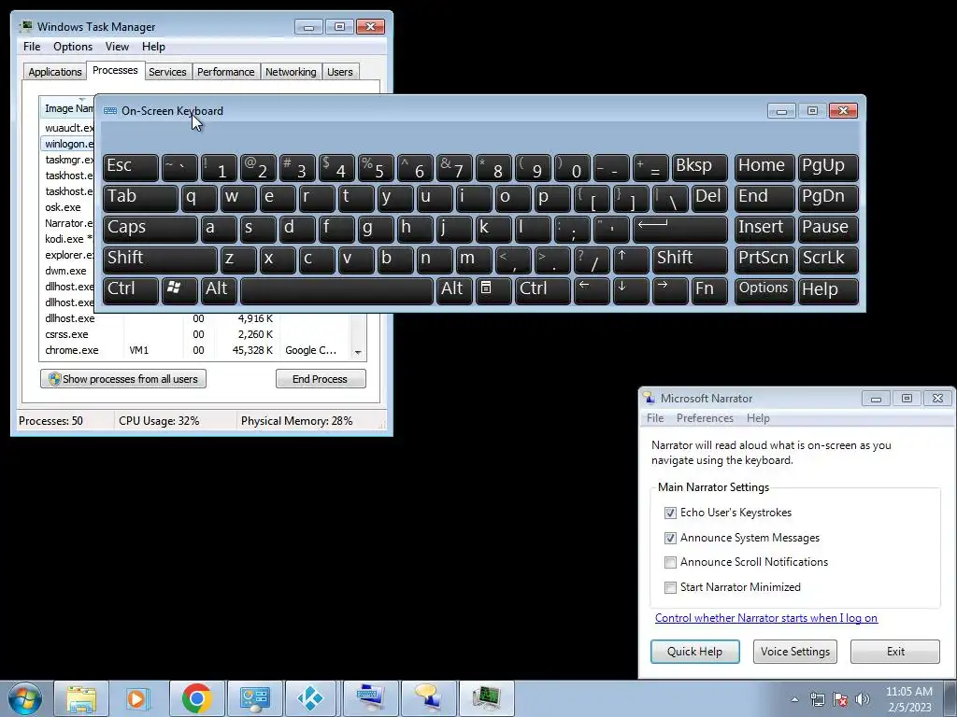The width and height of the screenshot is (957, 717).
Task: Toggle the left Shift key
Action: [160, 260]
